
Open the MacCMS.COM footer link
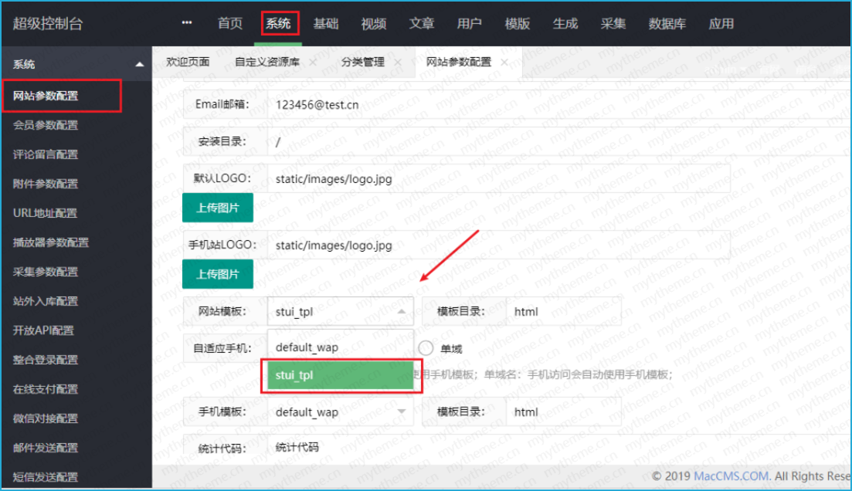(731, 476)
